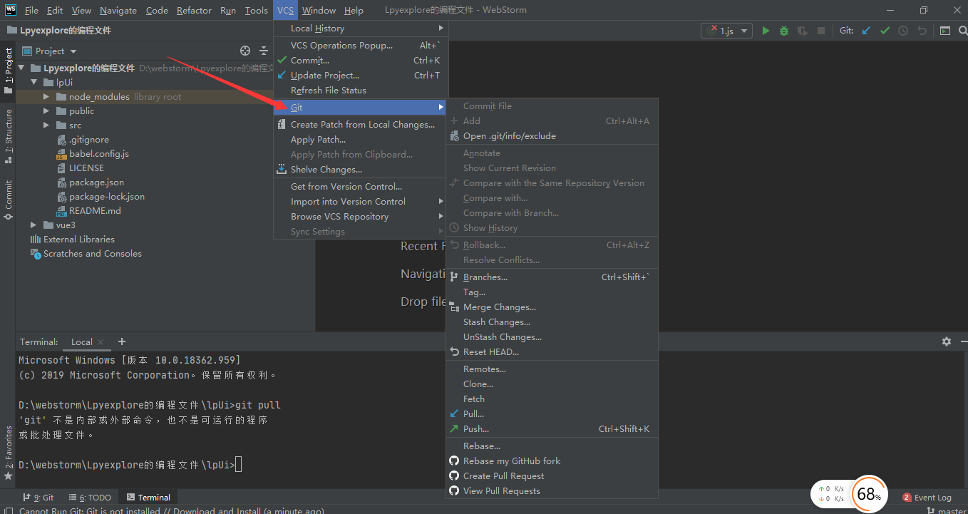Open the Help menu
Screen dimensions: 968x514
[x=354, y=10]
